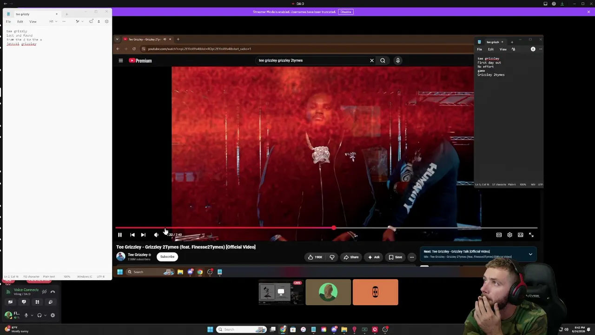
Task: Open the Discord downloads icon in titlebar
Action: (x=562, y=4)
